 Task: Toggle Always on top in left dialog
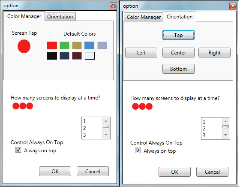coord(18,150)
